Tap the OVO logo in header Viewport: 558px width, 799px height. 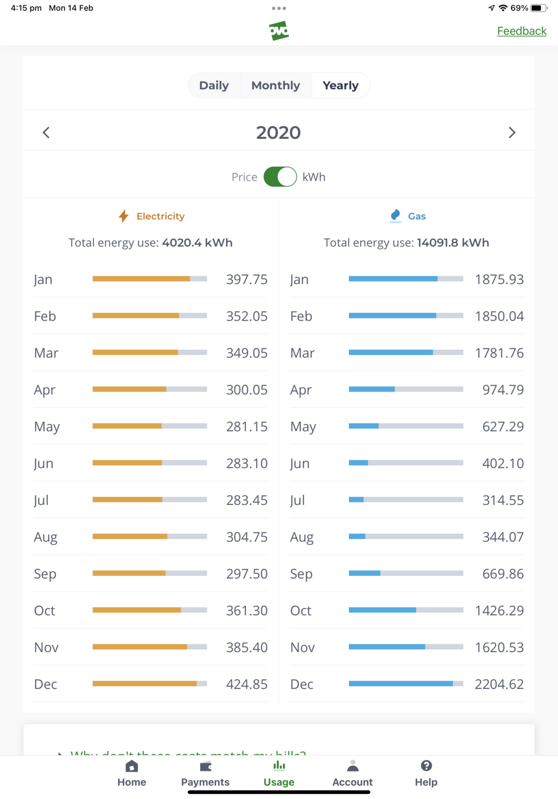point(279,31)
